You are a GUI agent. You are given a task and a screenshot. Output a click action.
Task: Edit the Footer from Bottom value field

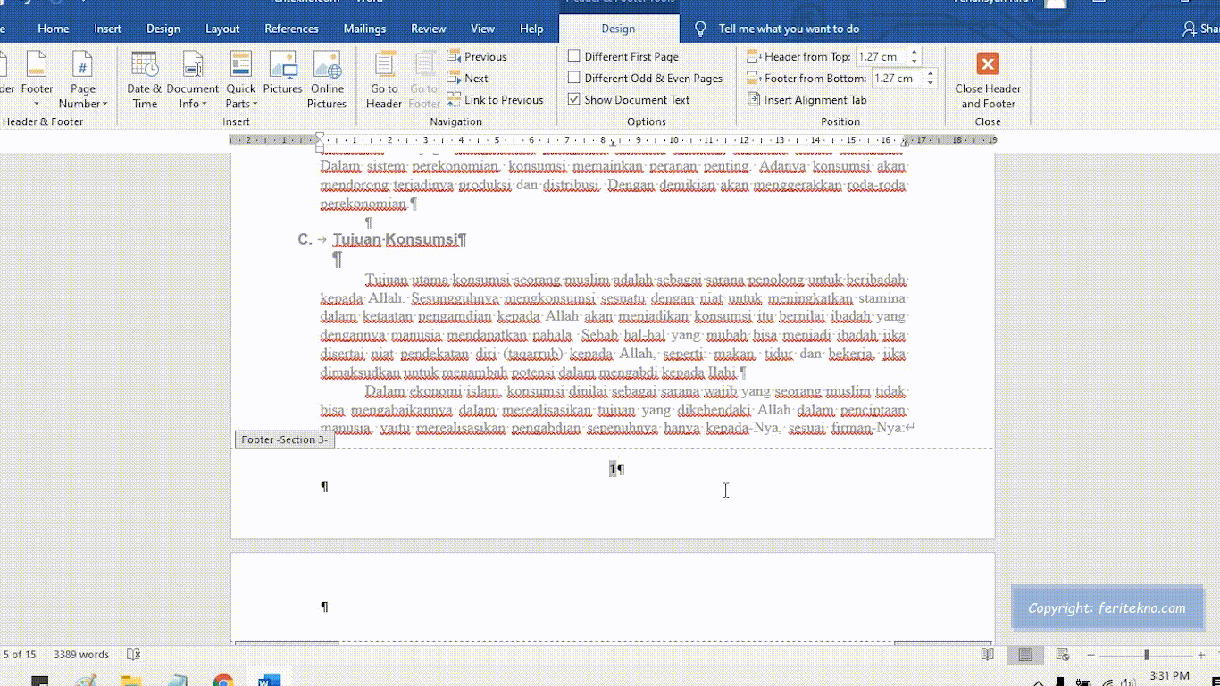(x=896, y=78)
